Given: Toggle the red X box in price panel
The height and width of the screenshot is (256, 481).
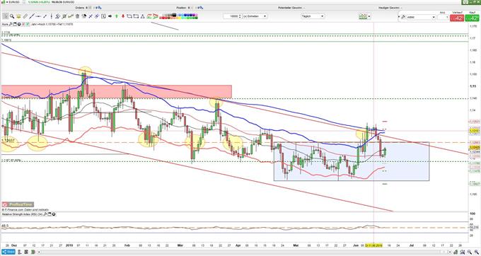Looking at the screenshot, I should point(23,24).
